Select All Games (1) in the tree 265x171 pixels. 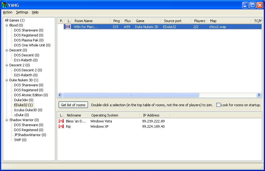coord(15,20)
